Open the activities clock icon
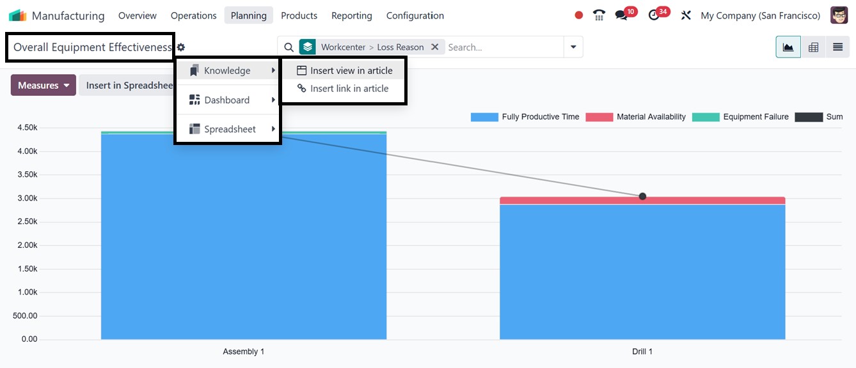Screen dimensions: 856x368 [x=654, y=15]
